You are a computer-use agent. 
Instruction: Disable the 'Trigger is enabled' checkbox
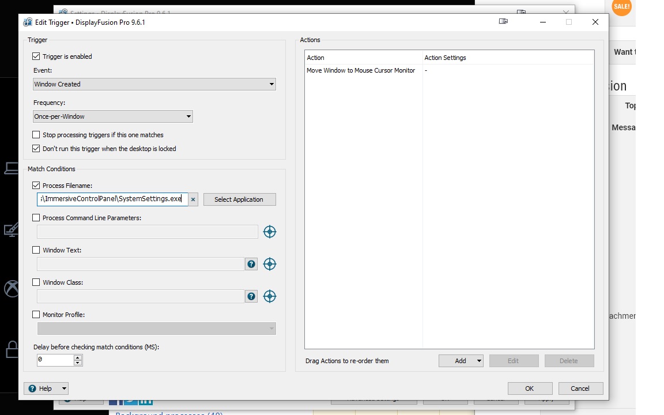(x=36, y=56)
